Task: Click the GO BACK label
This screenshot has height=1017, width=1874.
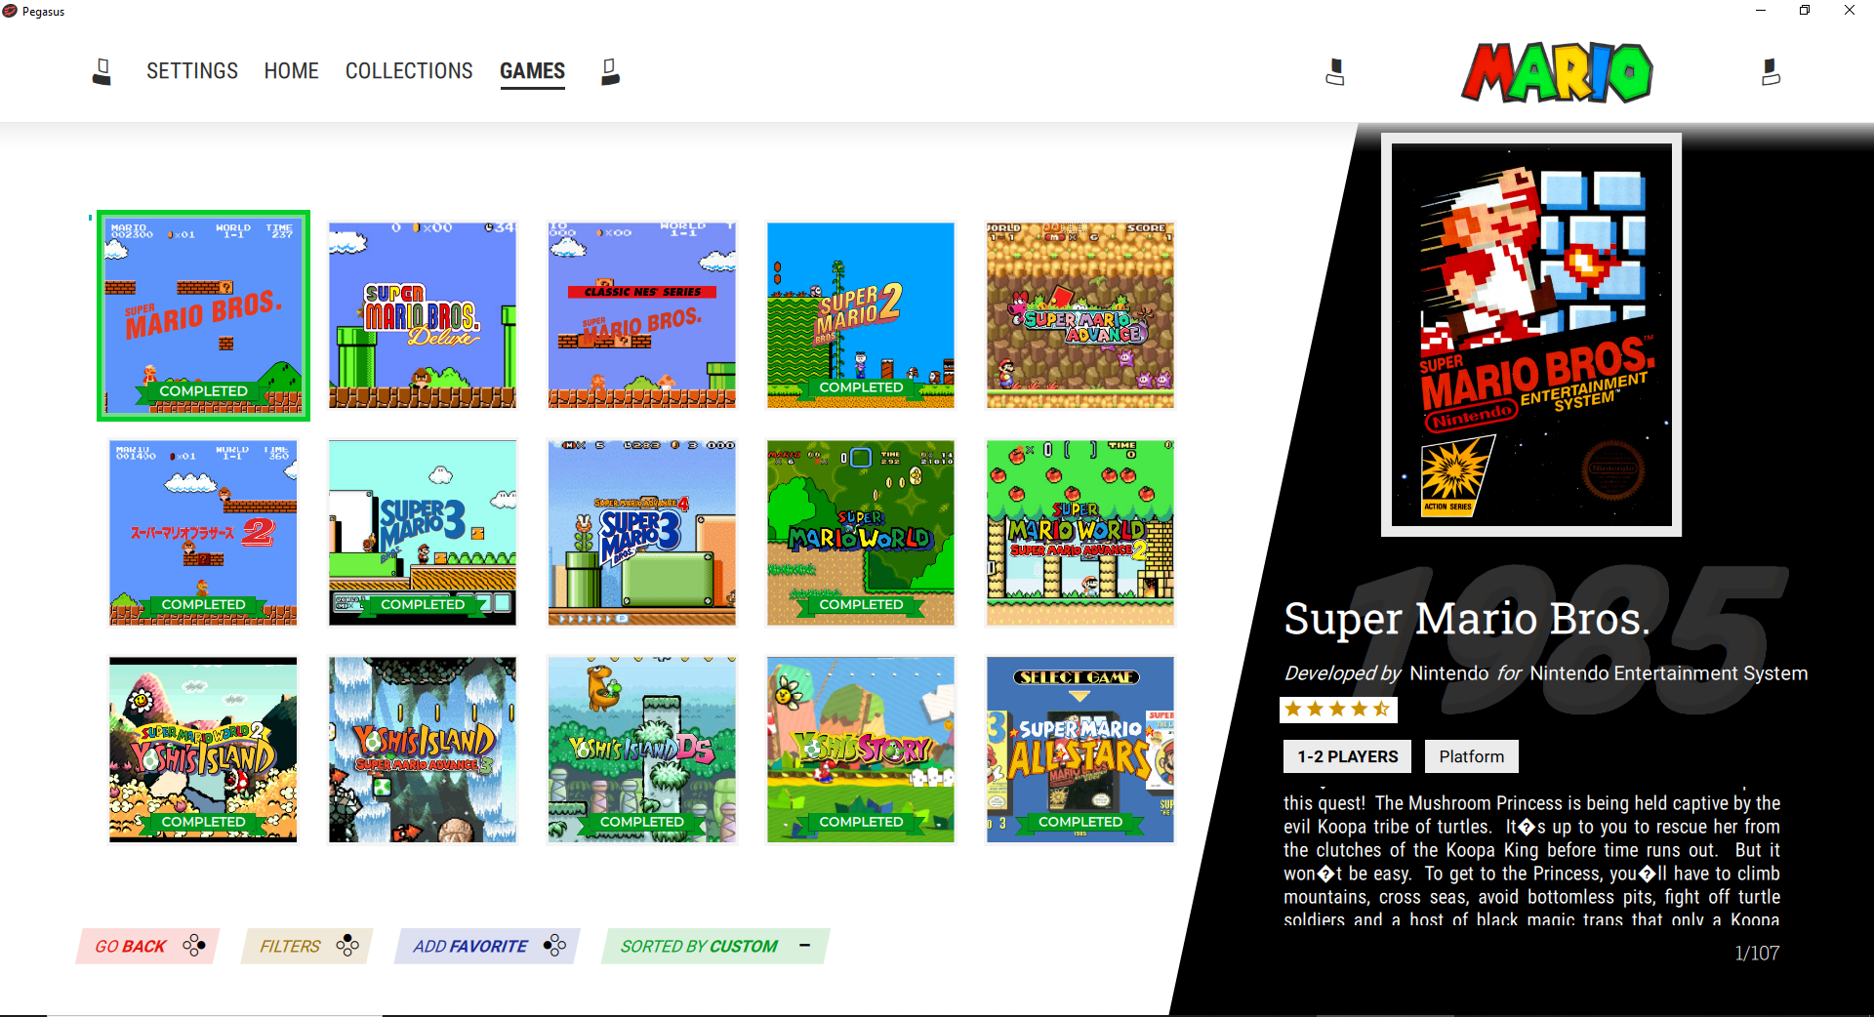Action: 130,947
